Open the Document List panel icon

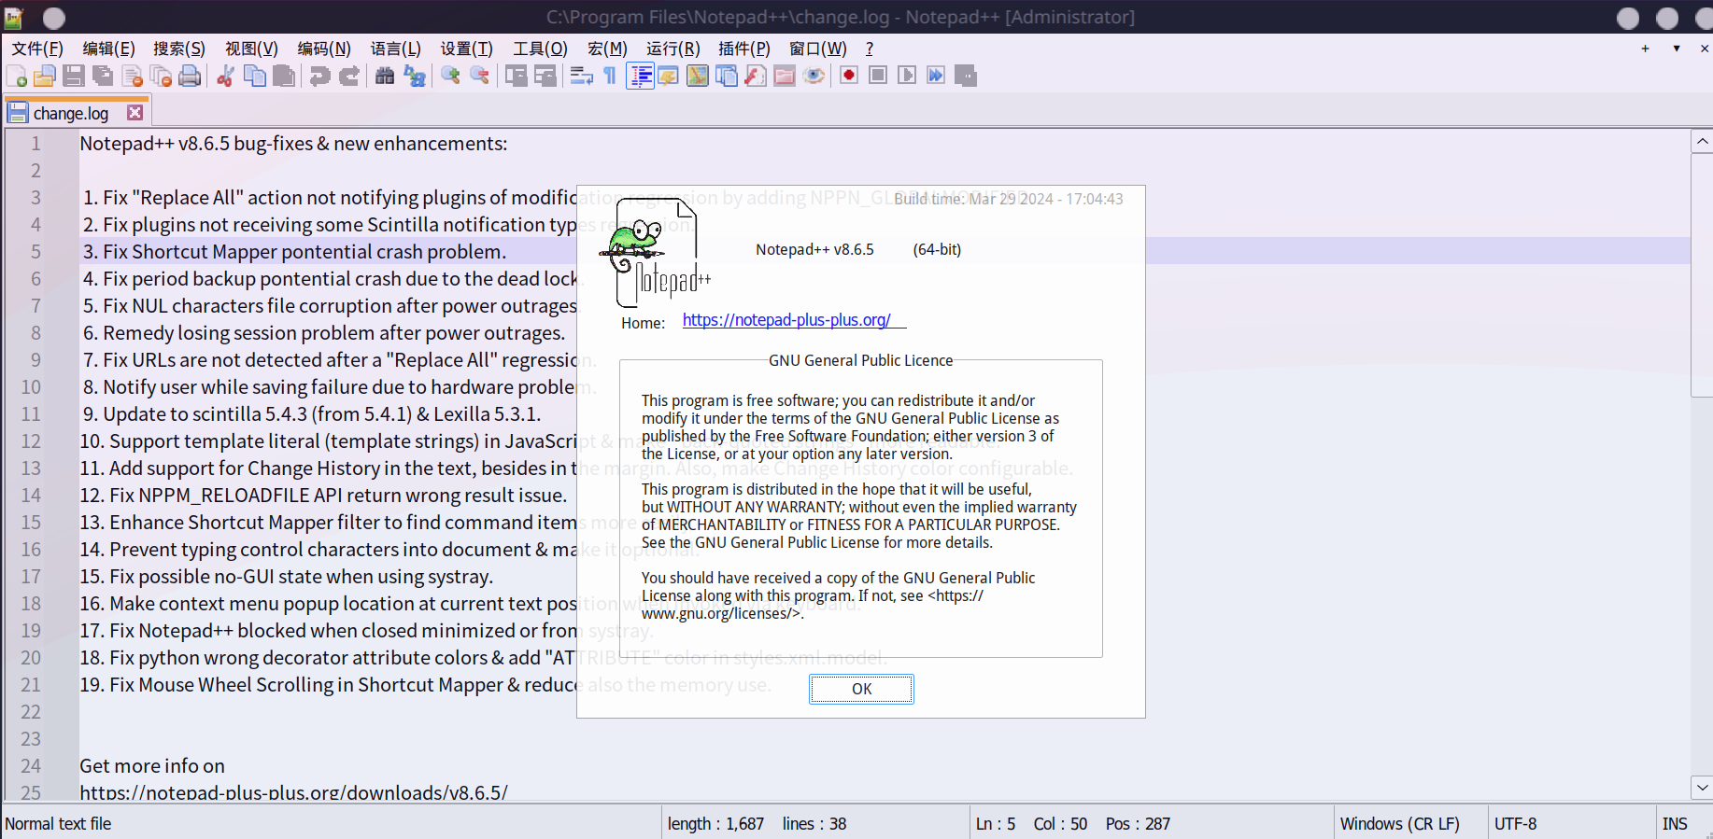727,76
